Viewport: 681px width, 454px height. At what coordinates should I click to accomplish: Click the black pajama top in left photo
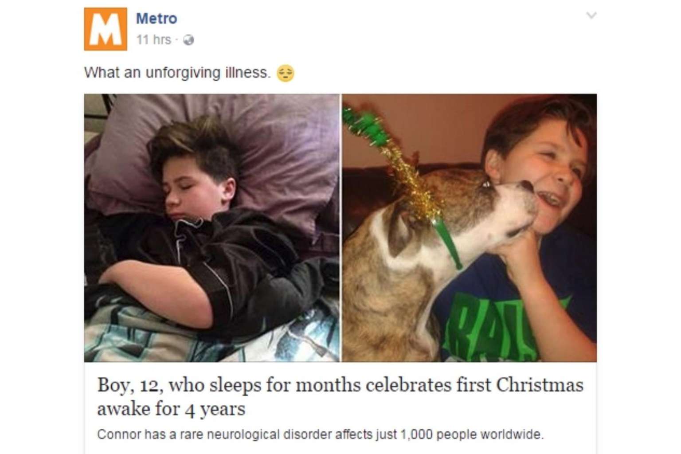[222, 266]
